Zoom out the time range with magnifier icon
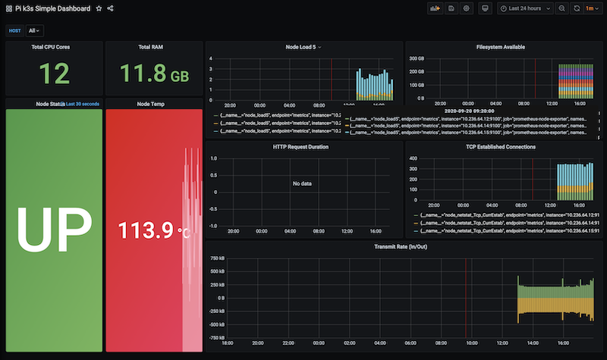 tap(561, 8)
